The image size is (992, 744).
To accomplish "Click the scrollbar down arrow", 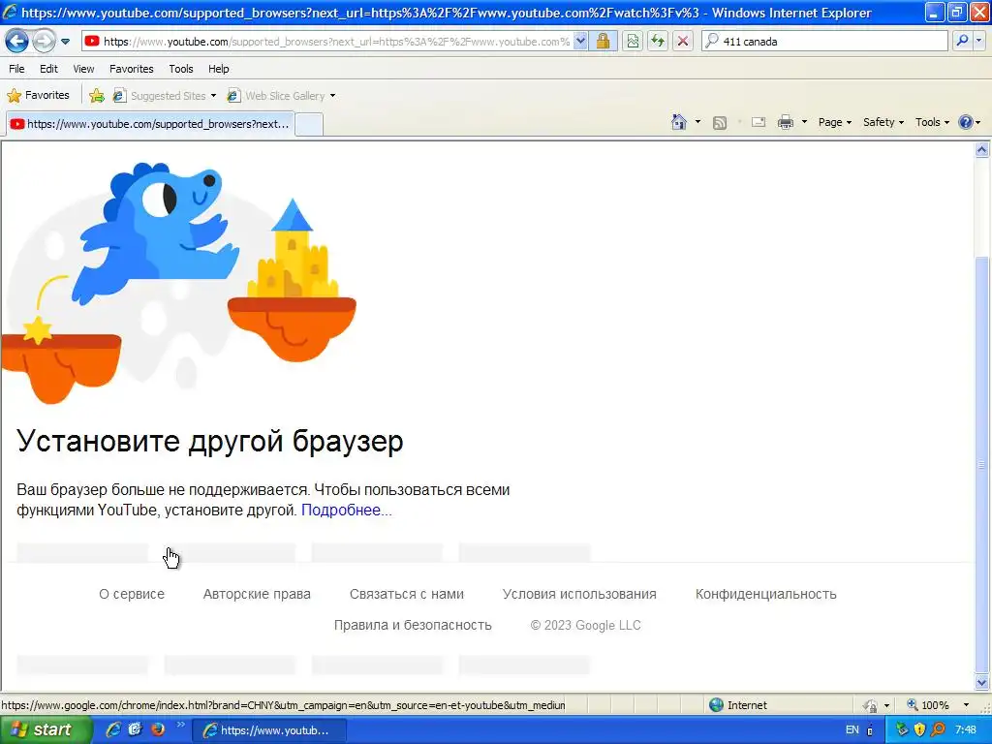I will [982, 682].
